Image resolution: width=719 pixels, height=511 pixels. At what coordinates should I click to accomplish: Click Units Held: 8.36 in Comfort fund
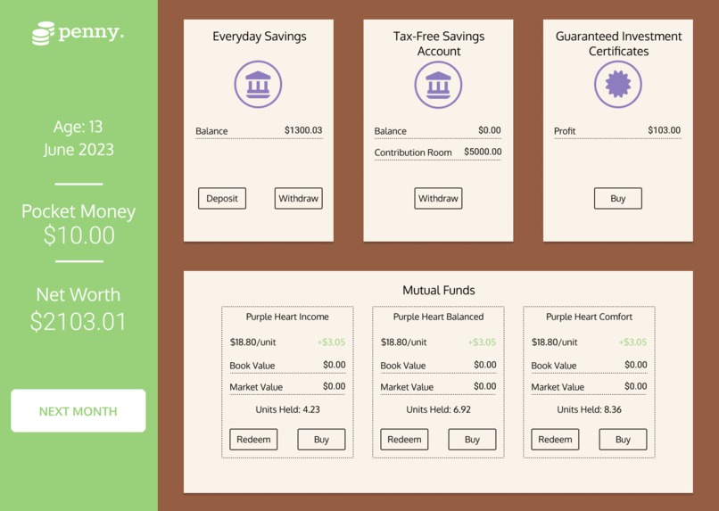coord(590,409)
